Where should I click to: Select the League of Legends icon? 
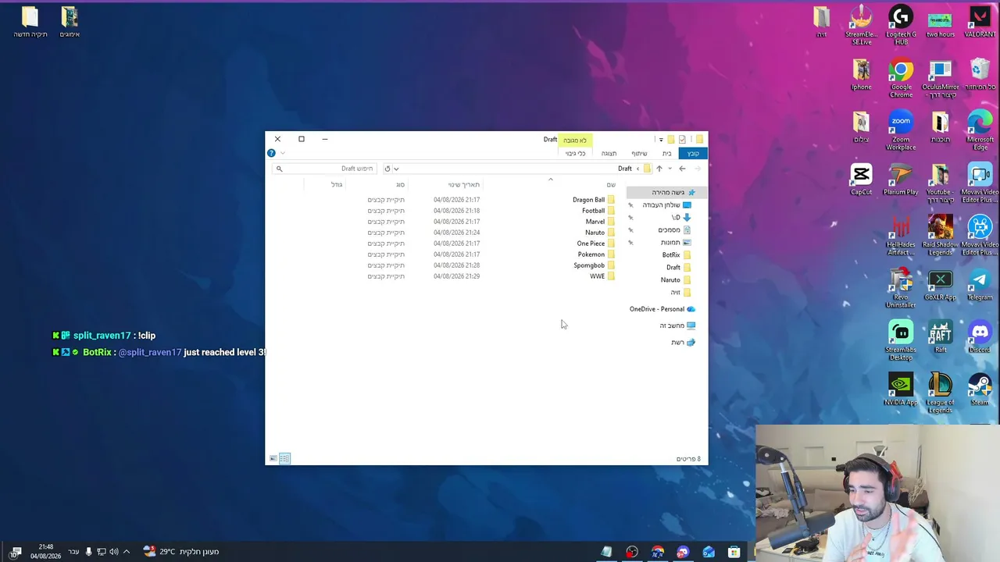pyautogui.click(x=940, y=393)
